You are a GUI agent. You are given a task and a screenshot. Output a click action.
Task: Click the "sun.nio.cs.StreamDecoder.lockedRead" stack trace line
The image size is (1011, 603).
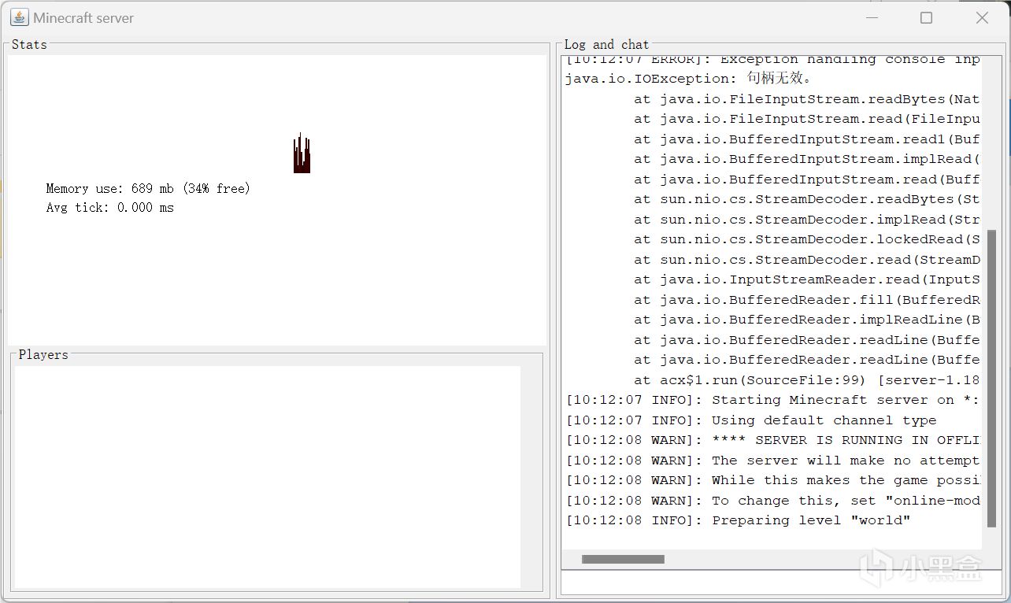point(807,239)
